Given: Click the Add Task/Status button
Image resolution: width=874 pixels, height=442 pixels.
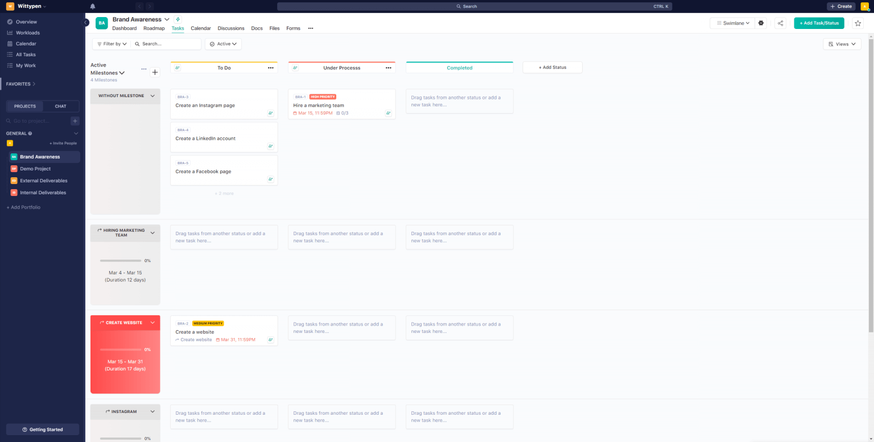Looking at the screenshot, I should coord(819,23).
